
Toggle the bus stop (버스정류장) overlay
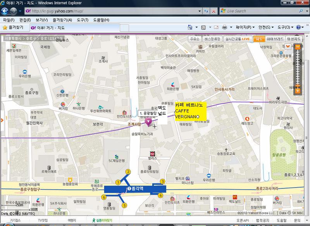[x=212, y=39]
